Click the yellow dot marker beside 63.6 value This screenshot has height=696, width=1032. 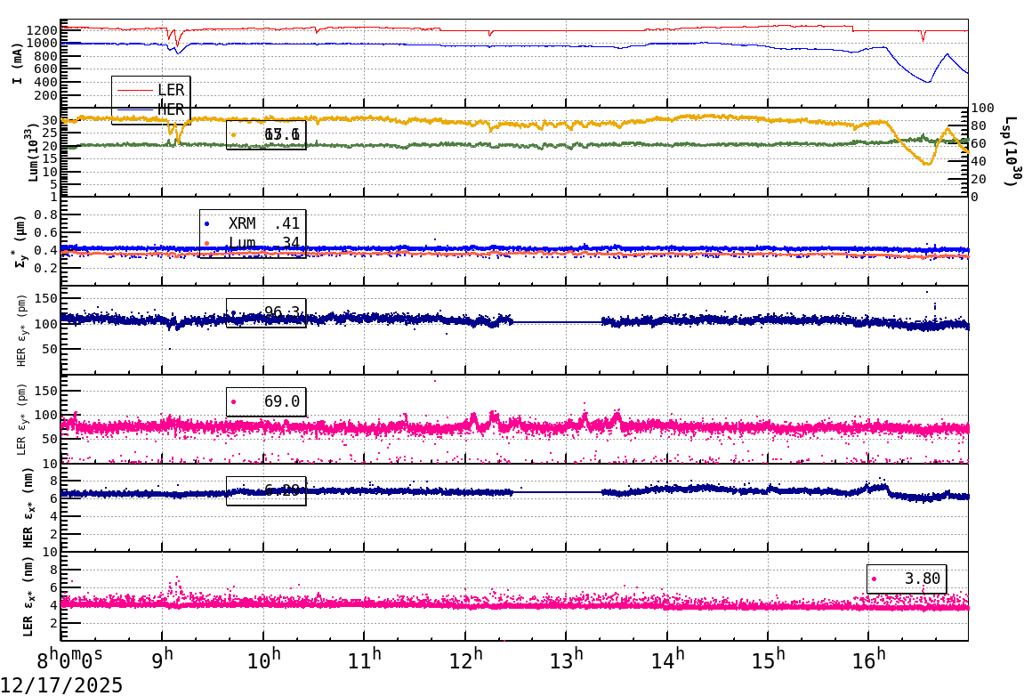pos(233,134)
